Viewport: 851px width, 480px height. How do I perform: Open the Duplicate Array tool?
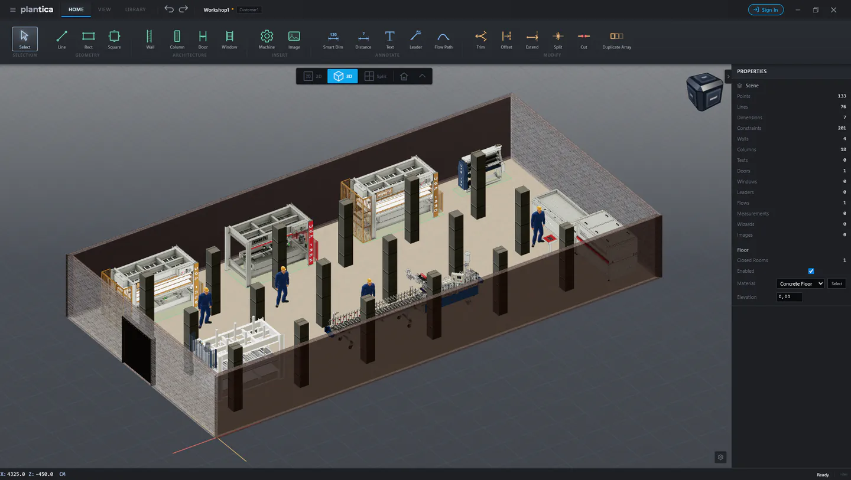pyautogui.click(x=616, y=39)
